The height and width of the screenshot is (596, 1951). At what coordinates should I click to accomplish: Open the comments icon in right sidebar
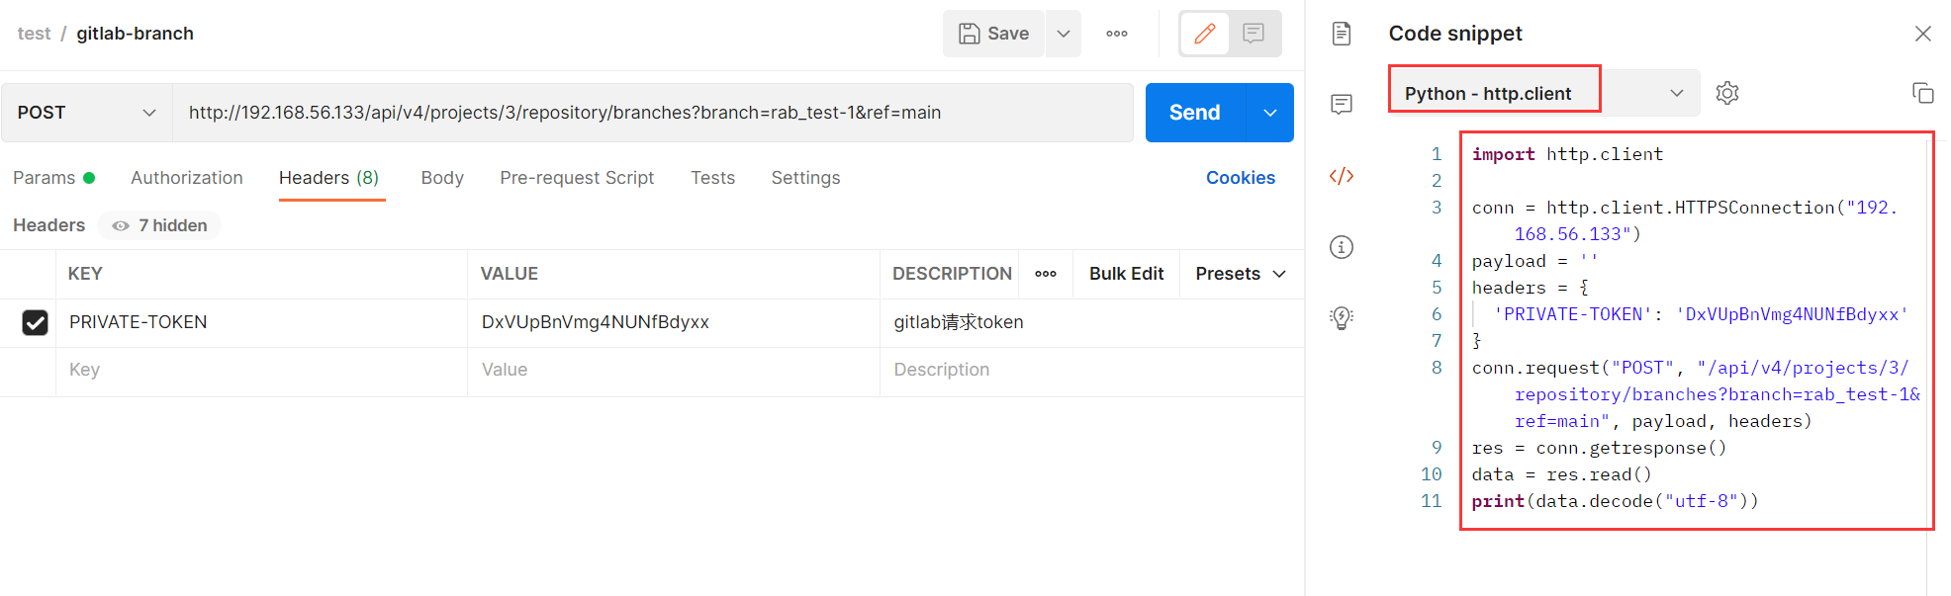1342,105
